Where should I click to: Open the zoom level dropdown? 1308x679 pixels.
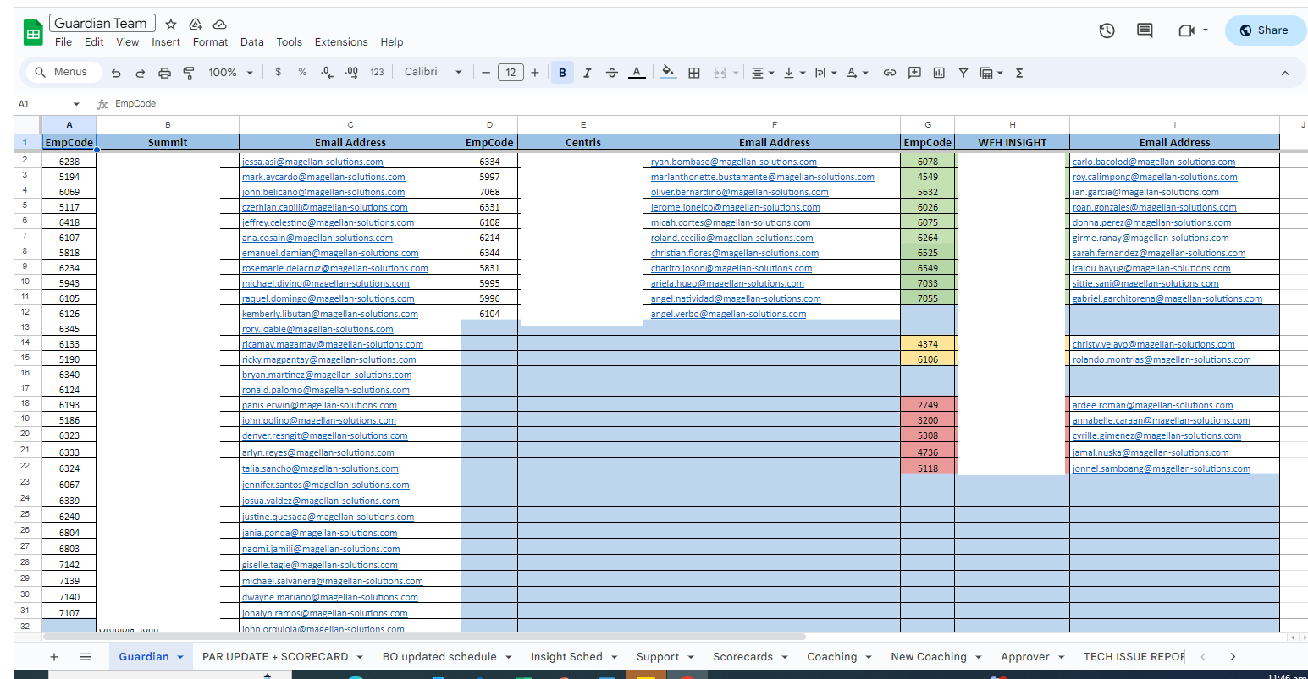pos(231,73)
